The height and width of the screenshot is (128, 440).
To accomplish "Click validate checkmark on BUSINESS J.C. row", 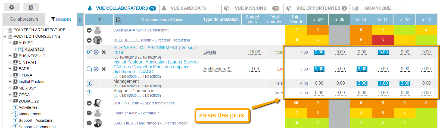I will click(96, 52).
